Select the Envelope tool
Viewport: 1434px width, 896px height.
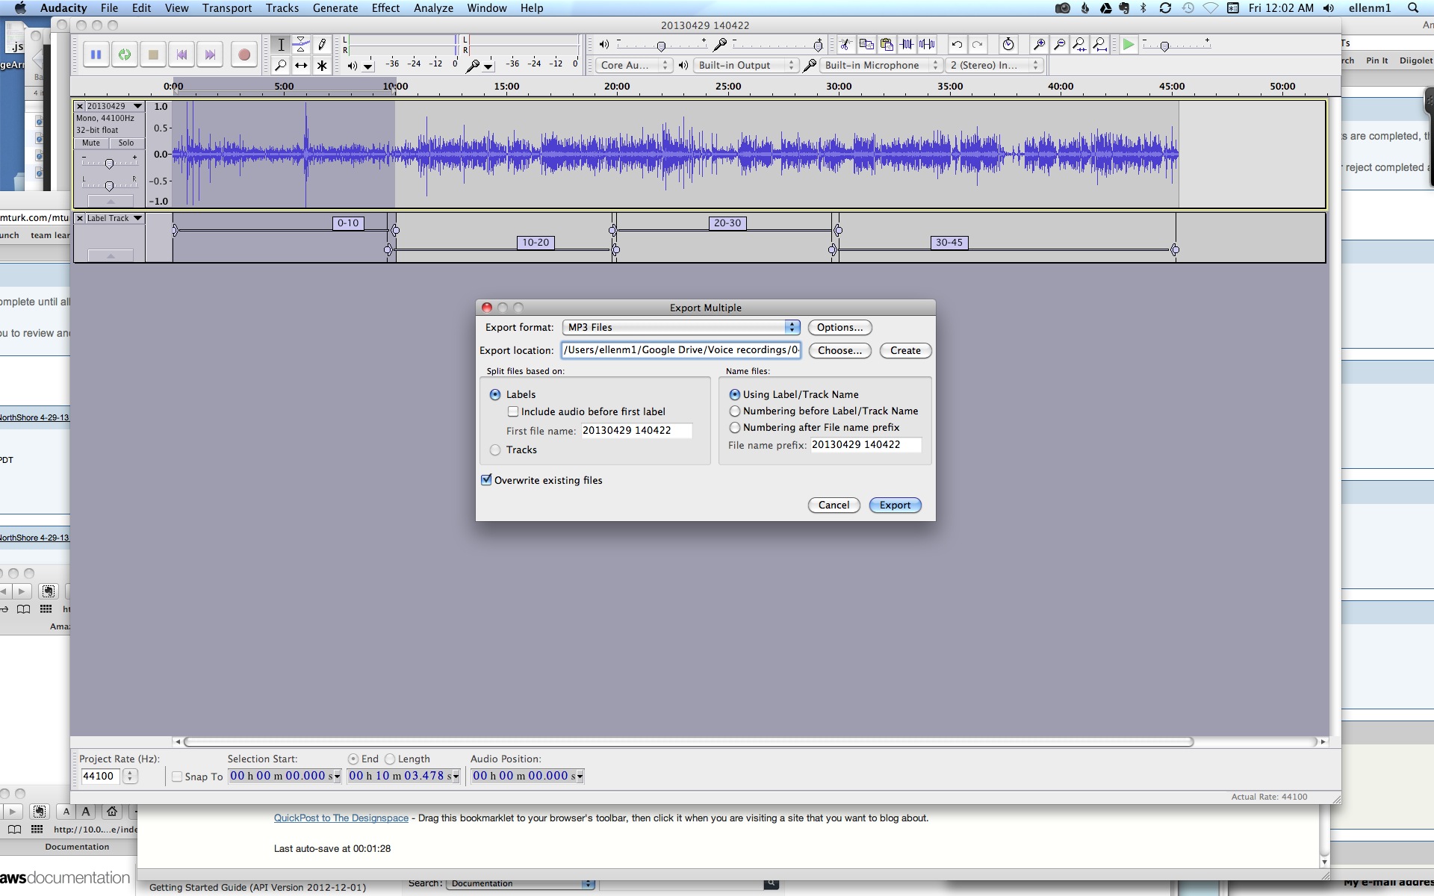pyautogui.click(x=301, y=44)
